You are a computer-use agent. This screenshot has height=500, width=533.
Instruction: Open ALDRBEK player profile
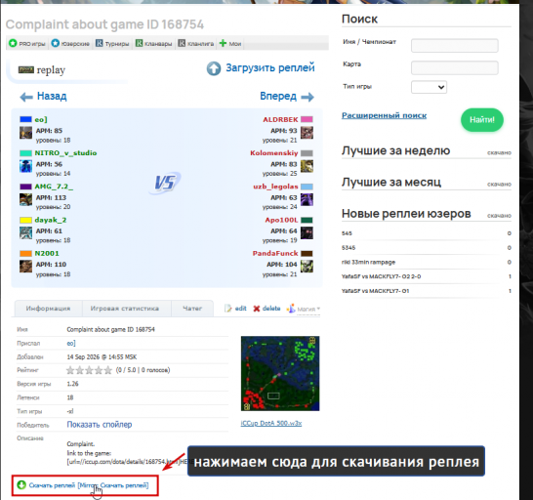[x=280, y=119]
